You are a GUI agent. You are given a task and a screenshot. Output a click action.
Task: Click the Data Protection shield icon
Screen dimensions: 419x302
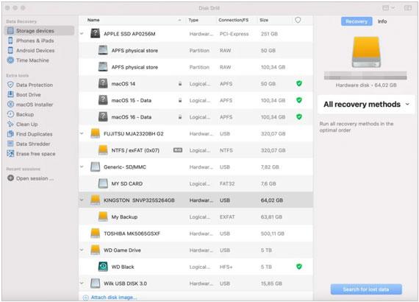click(10, 85)
